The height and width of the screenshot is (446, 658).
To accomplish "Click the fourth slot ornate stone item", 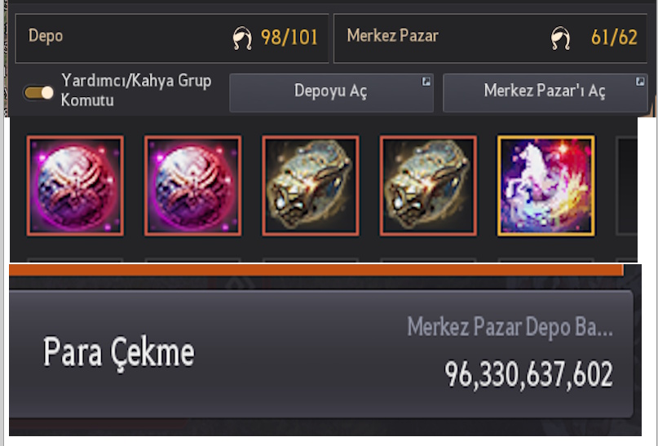I will click(428, 185).
